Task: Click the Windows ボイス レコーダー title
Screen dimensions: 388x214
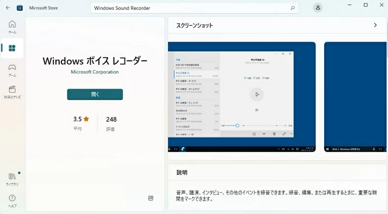Action: [x=95, y=61]
